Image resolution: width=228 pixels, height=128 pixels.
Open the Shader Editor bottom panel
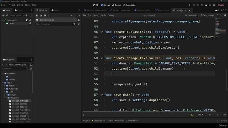pos(132,121)
